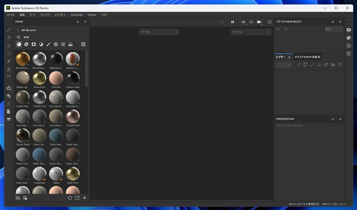
Task: Open the Export textures button
Action: tap(9, 88)
